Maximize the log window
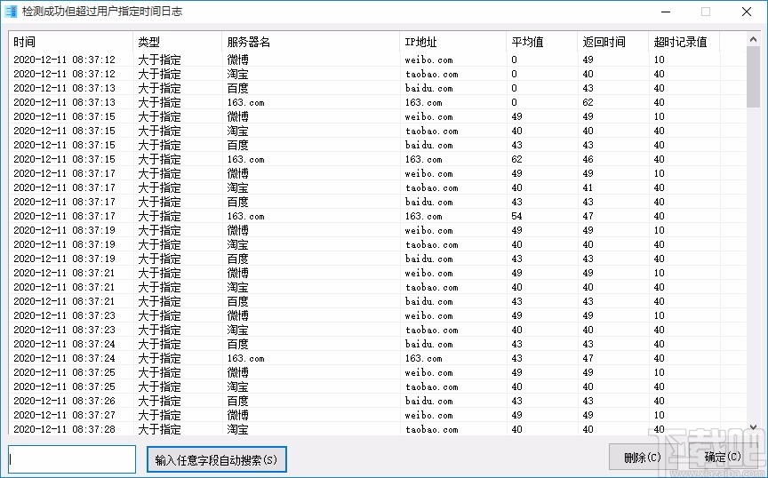Viewport: 768px width, 478px height. coord(706,12)
